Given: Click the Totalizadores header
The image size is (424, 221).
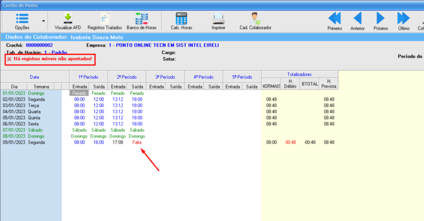Looking at the screenshot, I should pyautogui.click(x=300, y=74).
